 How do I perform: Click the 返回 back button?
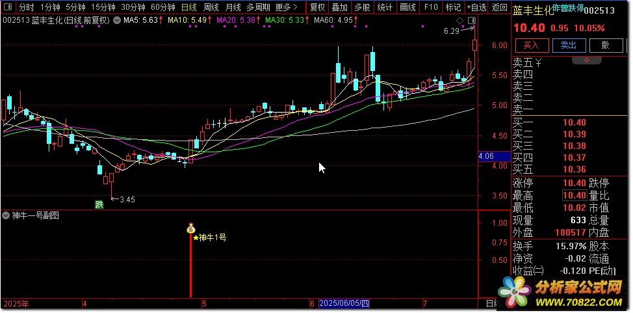[500, 7]
